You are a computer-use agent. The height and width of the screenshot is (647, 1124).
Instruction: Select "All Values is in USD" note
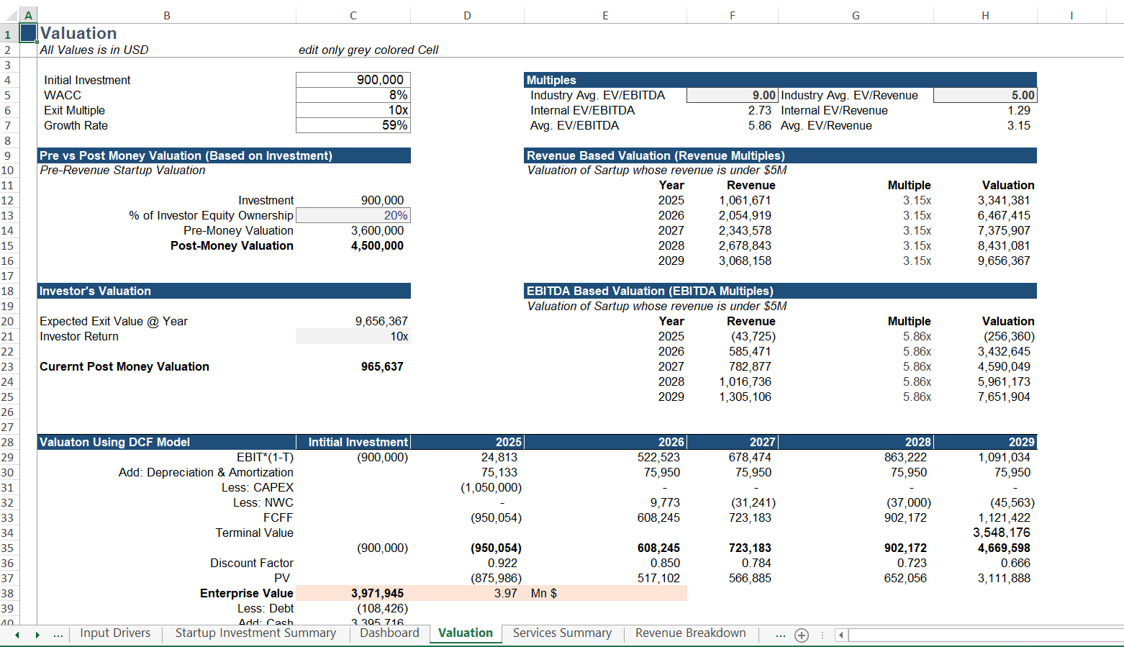pyautogui.click(x=94, y=50)
